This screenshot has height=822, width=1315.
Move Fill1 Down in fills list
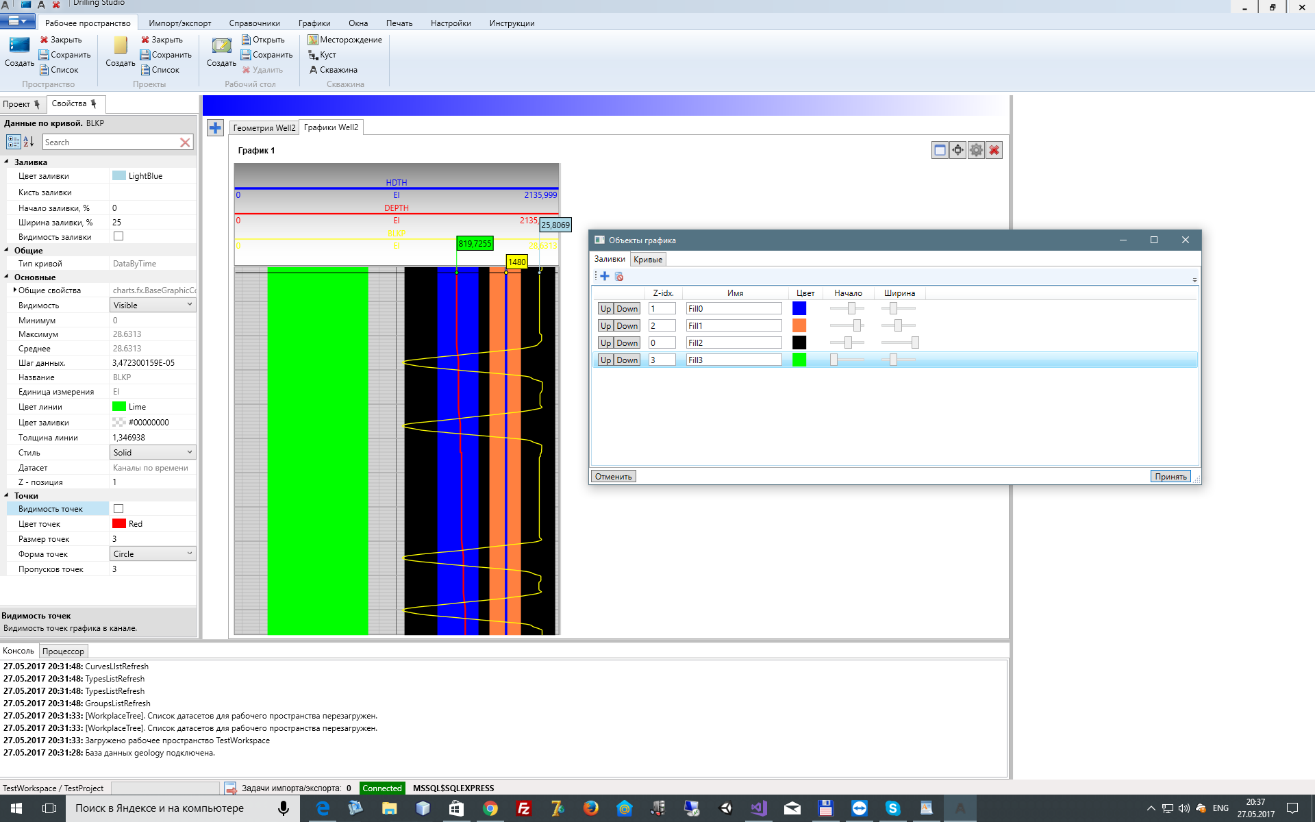pos(627,326)
